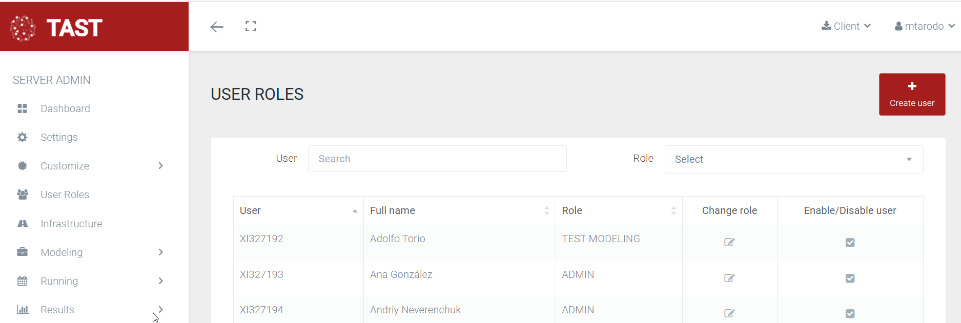This screenshot has height=323, width=961.
Task: Click the Create user button
Action: pyautogui.click(x=912, y=95)
